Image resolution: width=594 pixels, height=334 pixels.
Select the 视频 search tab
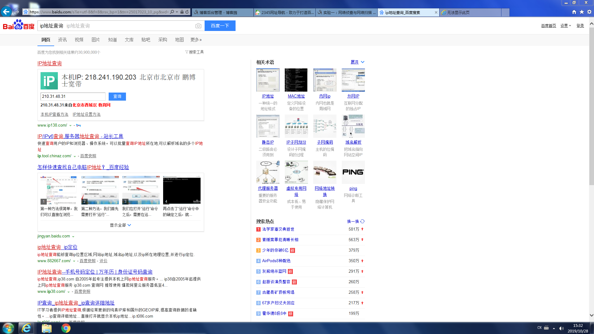pyautogui.click(x=79, y=40)
